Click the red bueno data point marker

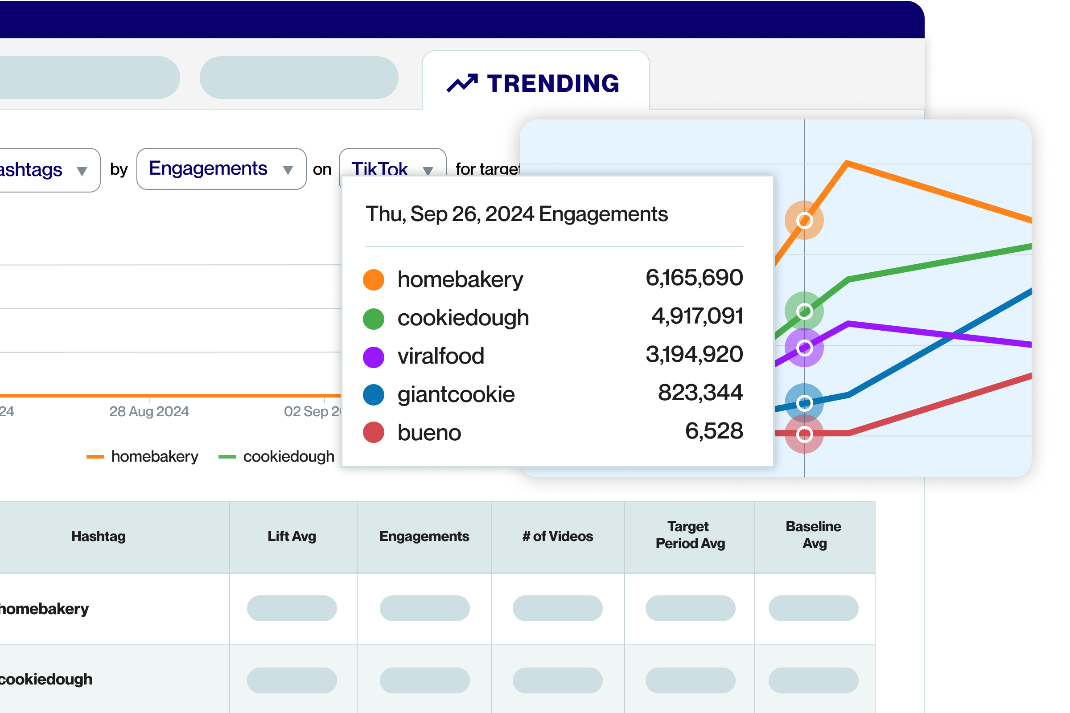tap(804, 434)
